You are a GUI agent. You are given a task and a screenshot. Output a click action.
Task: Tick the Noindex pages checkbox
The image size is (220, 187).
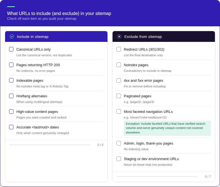click(x=119, y=65)
